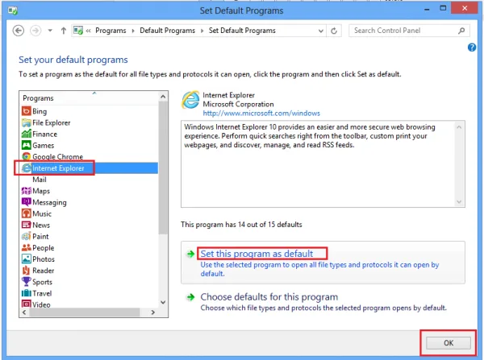Select the Paint palette icon
Image resolution: width=484 pixels, height=360 pixels.
click(27, 236)
